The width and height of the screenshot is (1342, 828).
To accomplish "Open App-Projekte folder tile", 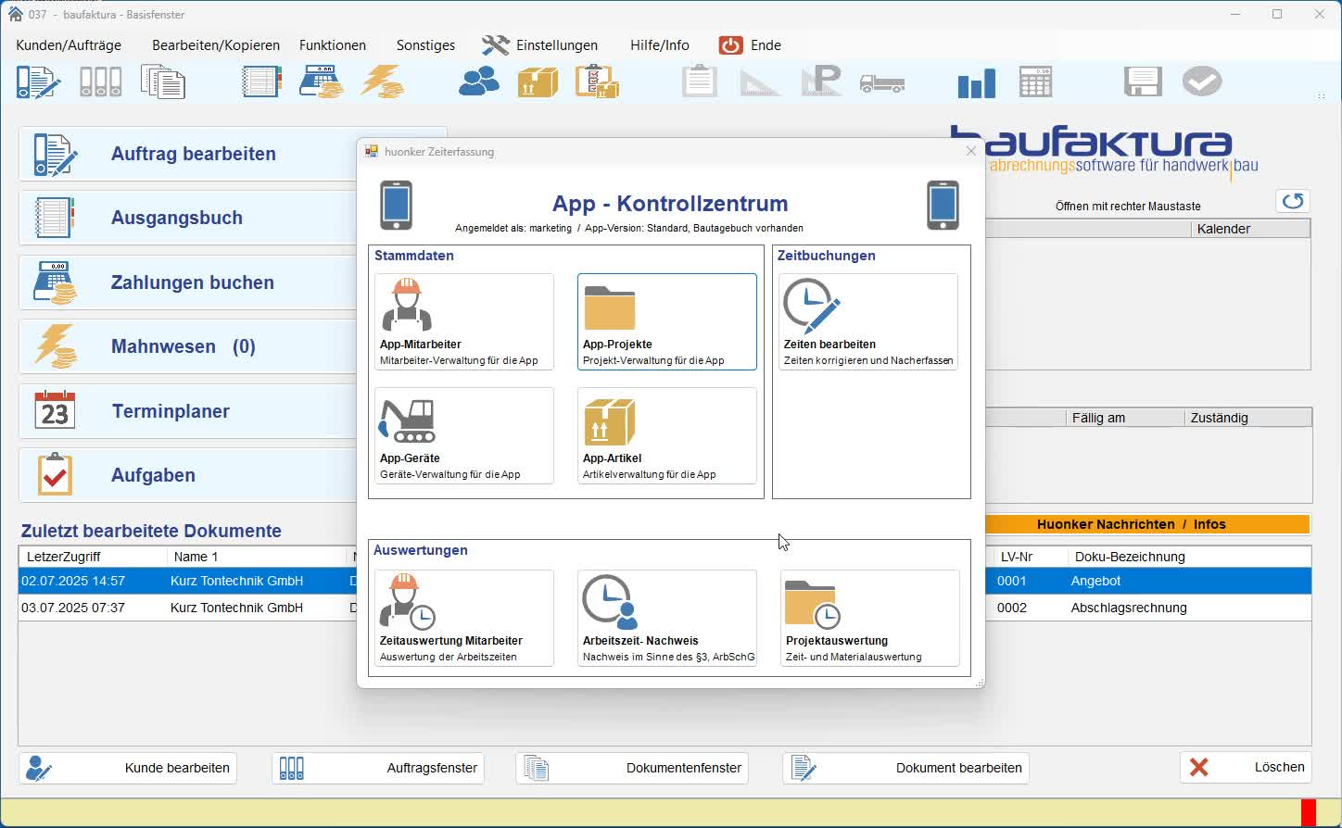I will pyautogui.click(x=666, y=321).
